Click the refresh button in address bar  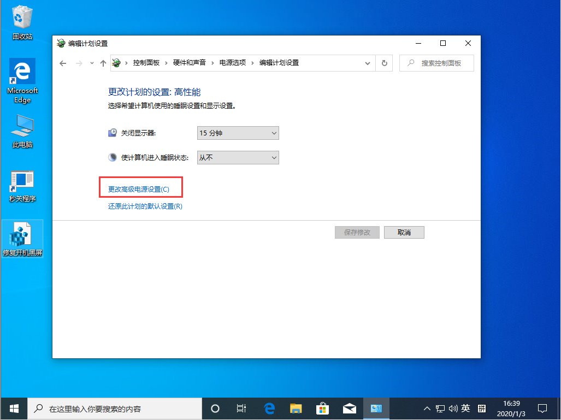click(x=384, y=63)
